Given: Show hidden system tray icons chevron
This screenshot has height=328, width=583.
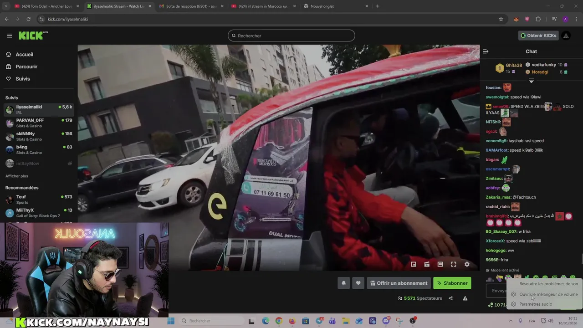Looking at the screenshot, I should click(511, 321).
